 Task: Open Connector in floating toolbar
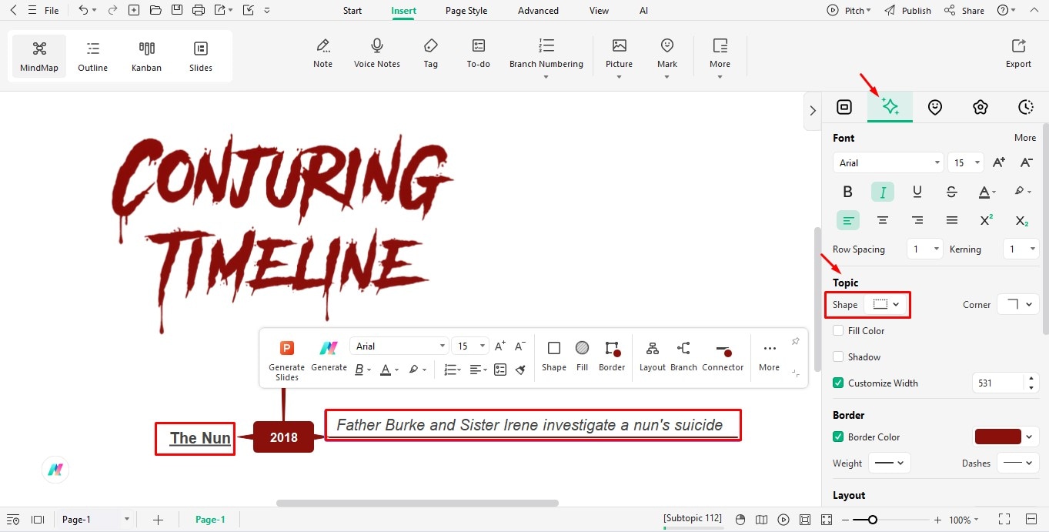click(723, 356)
